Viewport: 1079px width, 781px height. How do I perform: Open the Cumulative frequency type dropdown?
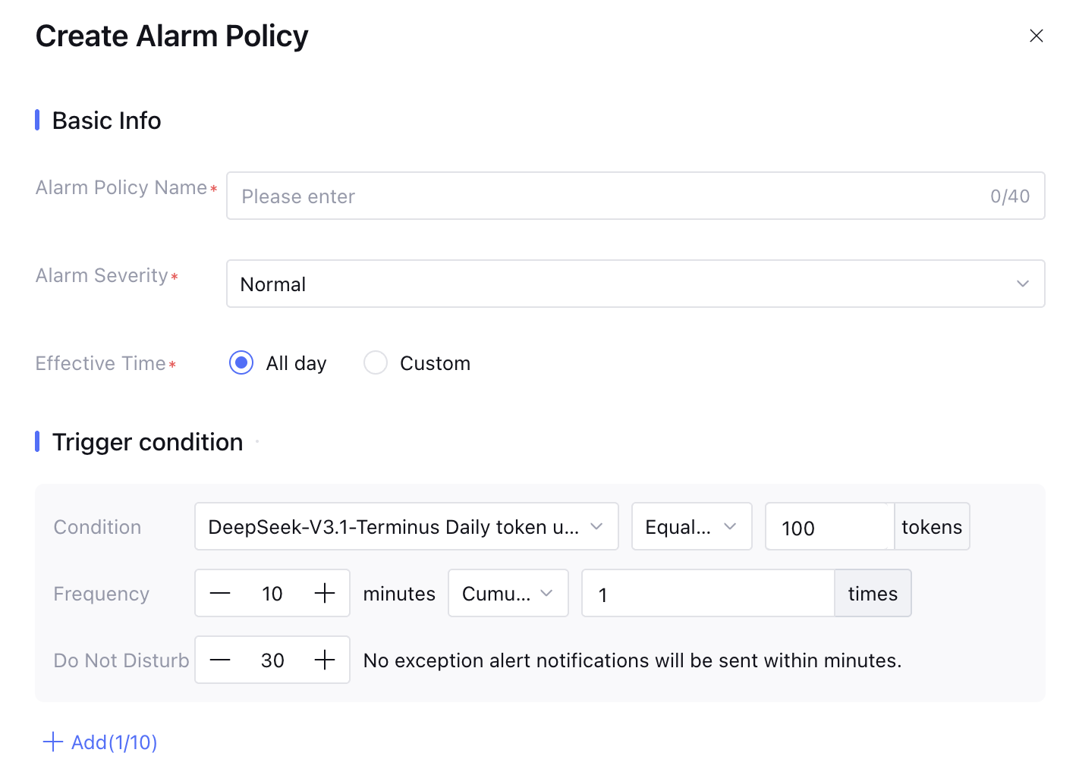point(508,594)
